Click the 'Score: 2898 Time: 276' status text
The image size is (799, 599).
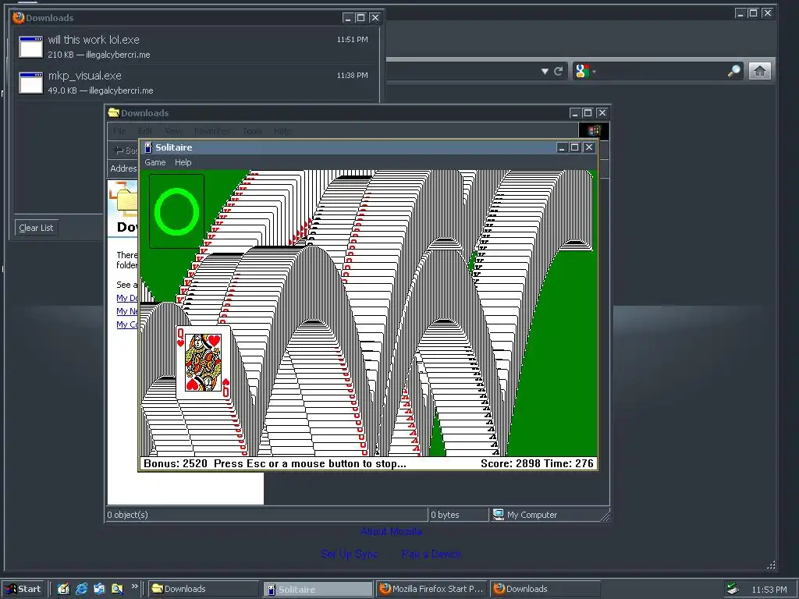pos(537,463)
